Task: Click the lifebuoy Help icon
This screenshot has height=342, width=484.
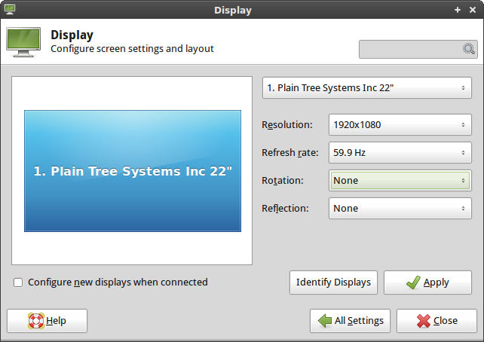Action: click(35, 321)
